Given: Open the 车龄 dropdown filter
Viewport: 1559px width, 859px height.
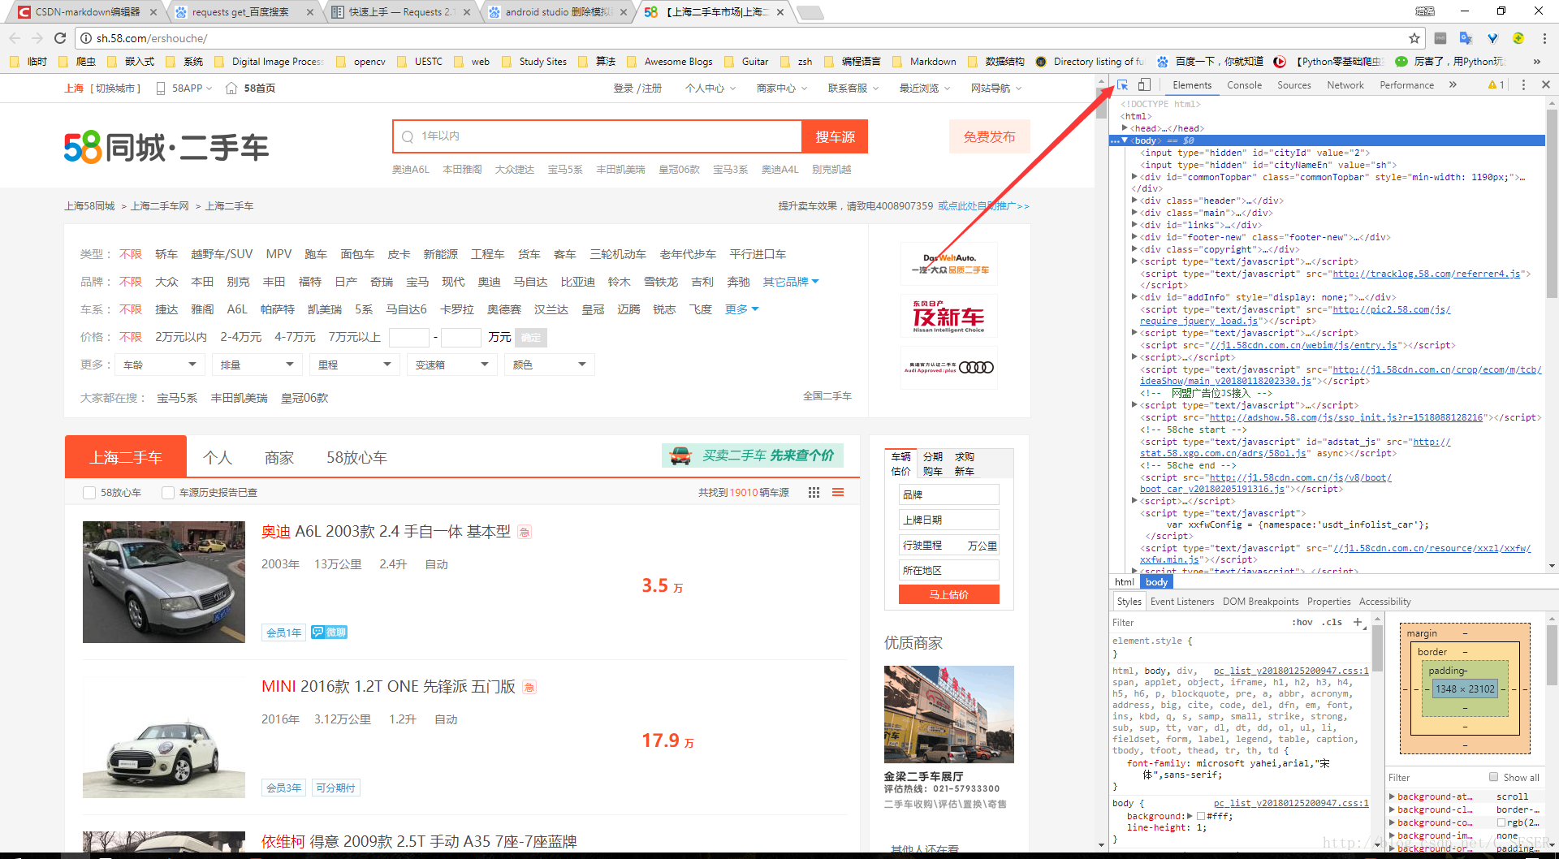Looking at the screenshot, I should (159, 365).
